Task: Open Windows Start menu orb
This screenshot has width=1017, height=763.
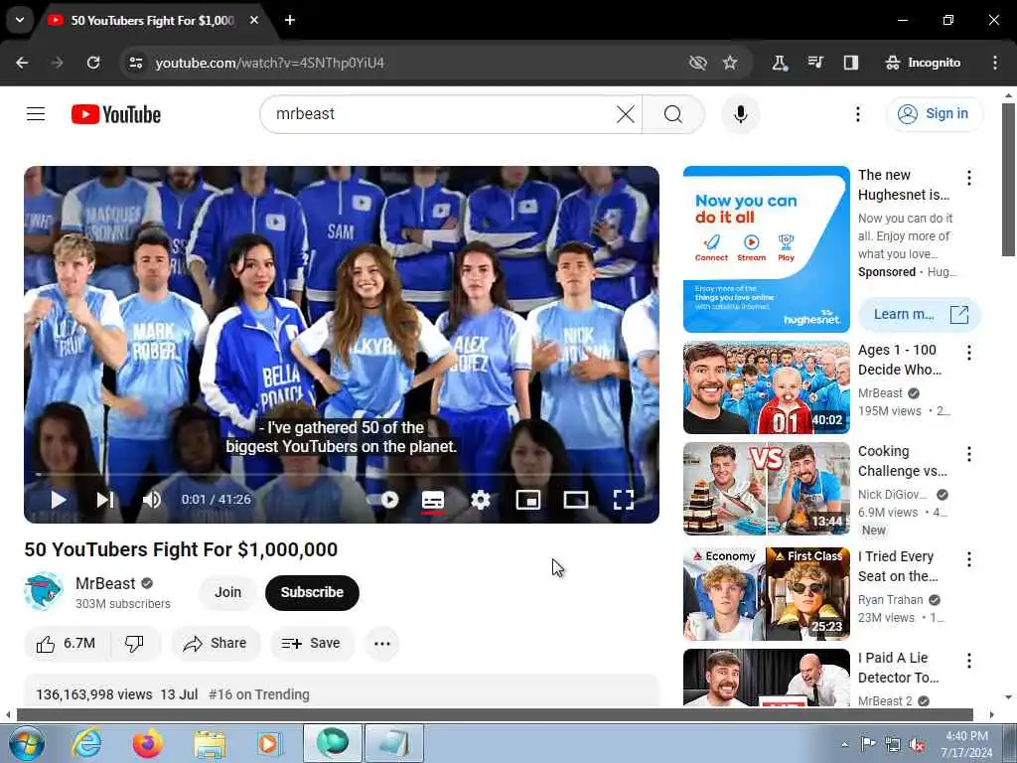Action: (27, 743)
